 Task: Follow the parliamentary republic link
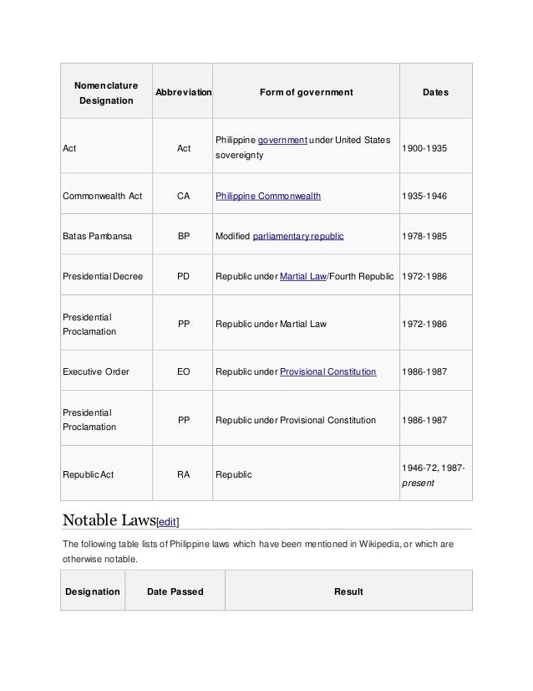coord(298,236)
